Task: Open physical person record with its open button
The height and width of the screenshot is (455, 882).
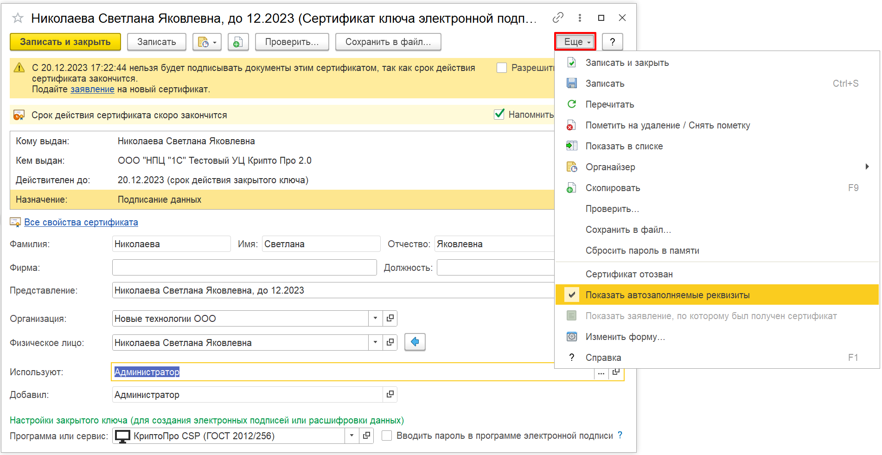Action: (x=390, y=342)
